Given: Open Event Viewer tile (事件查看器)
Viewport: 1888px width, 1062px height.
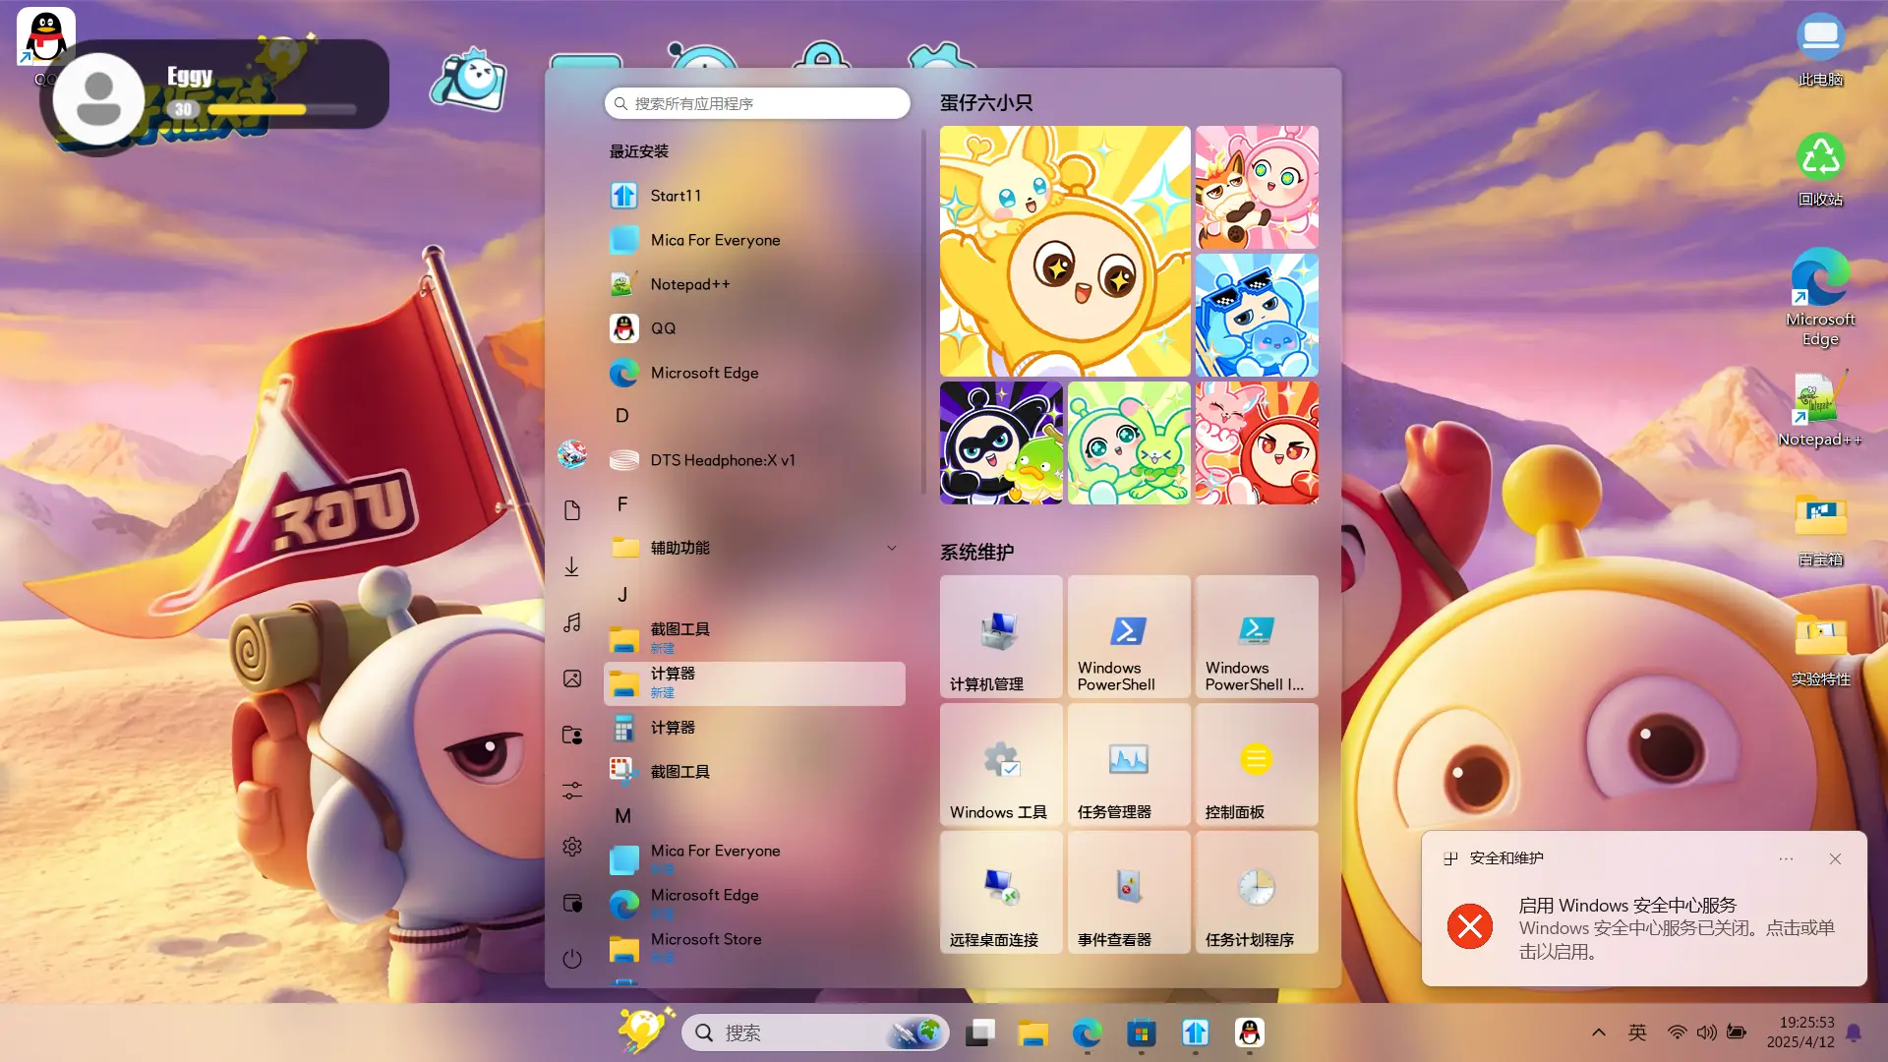Looking at the screenshot, I should [1129, 892].
